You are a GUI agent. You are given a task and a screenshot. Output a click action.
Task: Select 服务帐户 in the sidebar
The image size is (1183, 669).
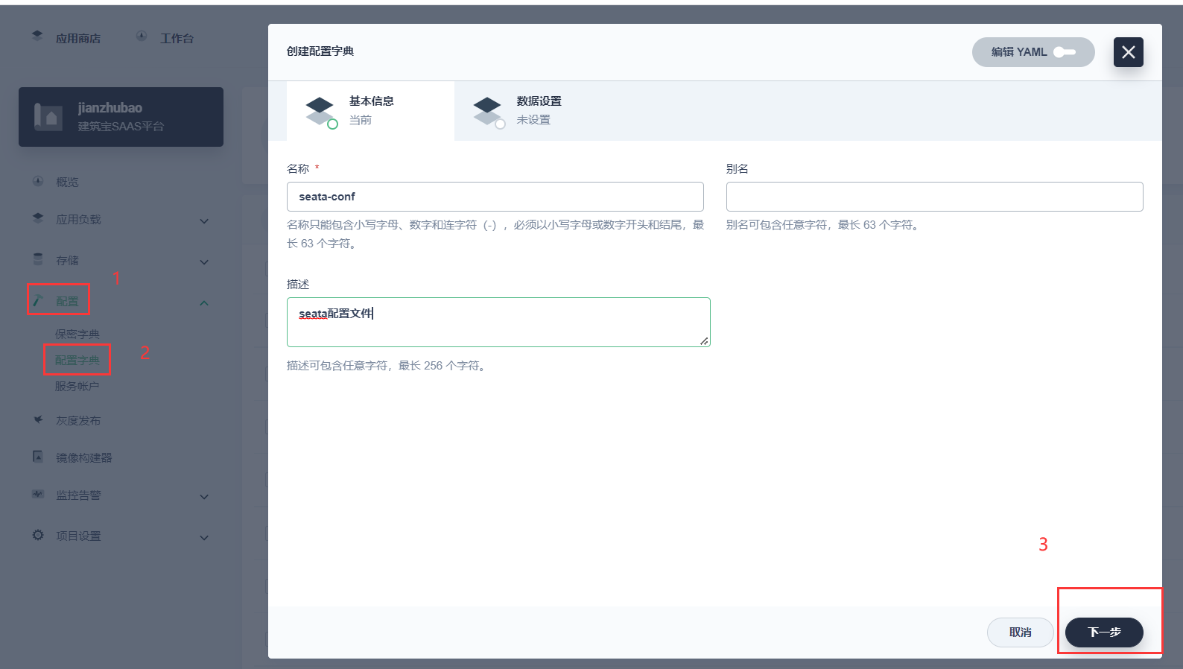click(77, 386)
